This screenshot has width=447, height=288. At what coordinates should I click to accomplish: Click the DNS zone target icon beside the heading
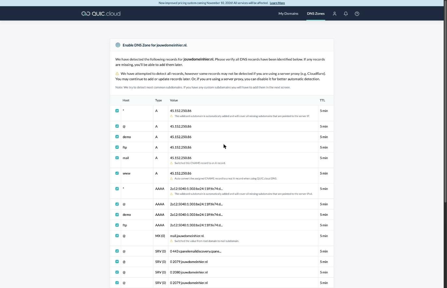(118, 45)
